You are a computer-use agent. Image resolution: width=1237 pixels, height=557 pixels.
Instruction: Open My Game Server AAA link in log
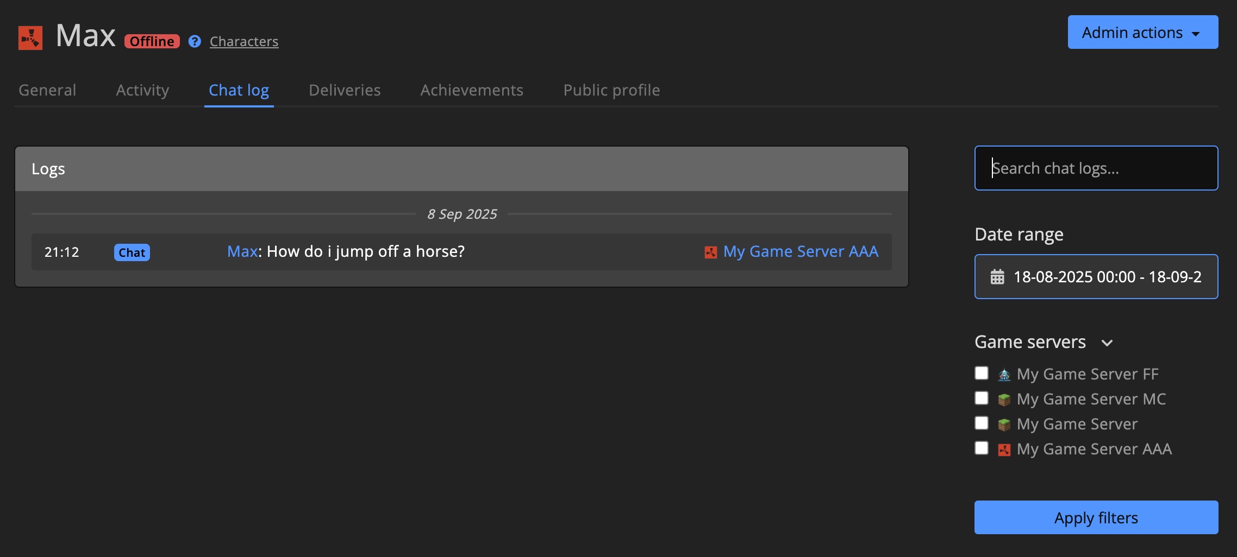click(x=800, y=252)
